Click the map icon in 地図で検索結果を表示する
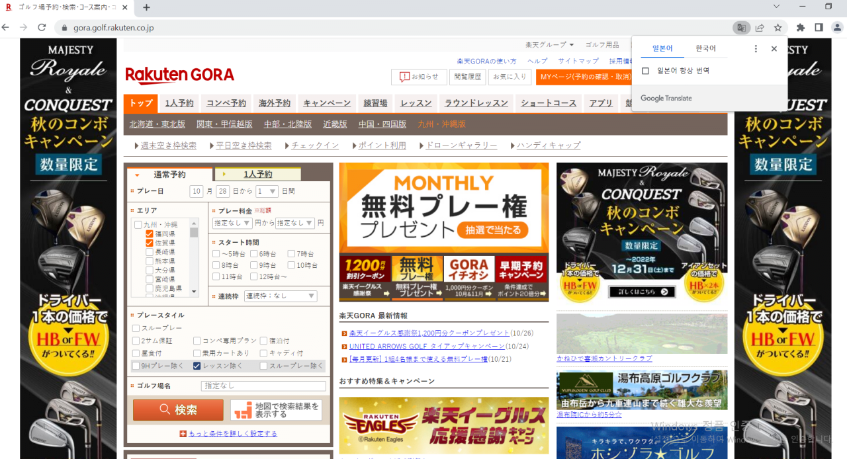The width and height of the screenshot is (847, 459). [244, 410]
